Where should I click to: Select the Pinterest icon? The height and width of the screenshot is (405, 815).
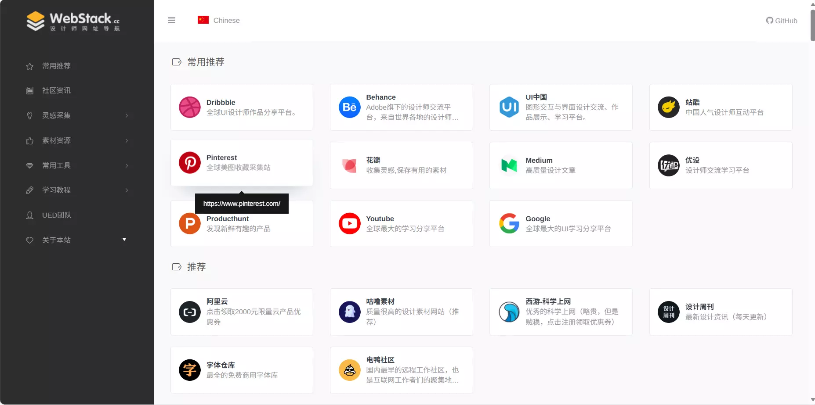click(189, 162)
